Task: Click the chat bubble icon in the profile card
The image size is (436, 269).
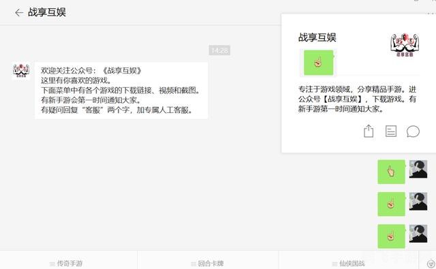Action: point(413,131)
